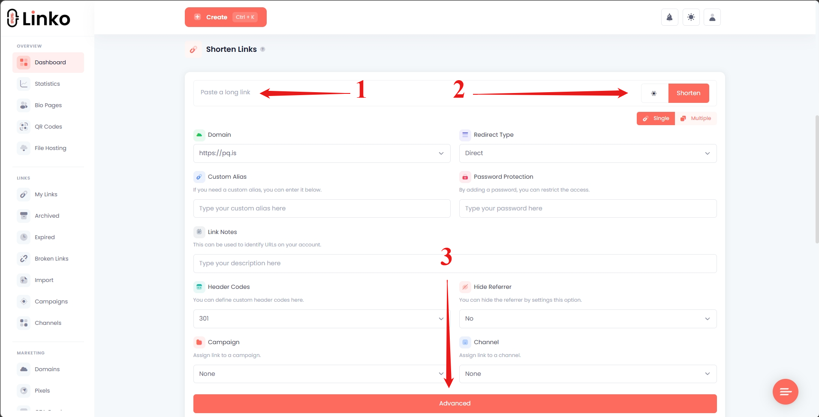The width and height of the screenshot is (819, 417).
Task: Click the Advanced button
Action: [454, 403]
